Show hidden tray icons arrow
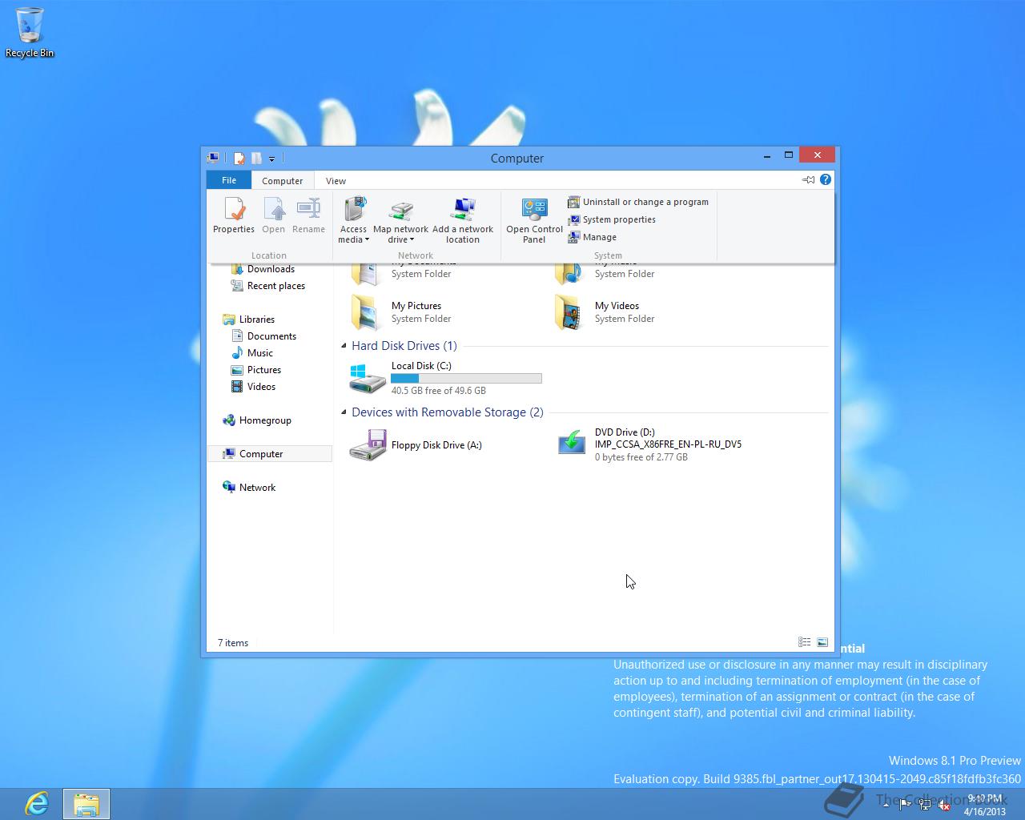 (886, 804)
